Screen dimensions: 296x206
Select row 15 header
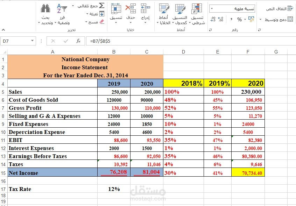click(3, 173)
